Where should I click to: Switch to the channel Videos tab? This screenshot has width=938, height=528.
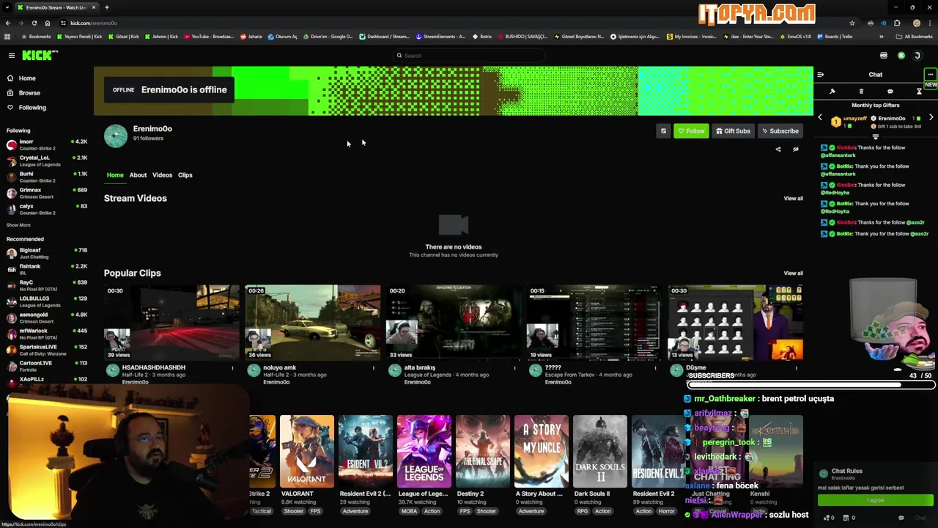tap(162, 175)
